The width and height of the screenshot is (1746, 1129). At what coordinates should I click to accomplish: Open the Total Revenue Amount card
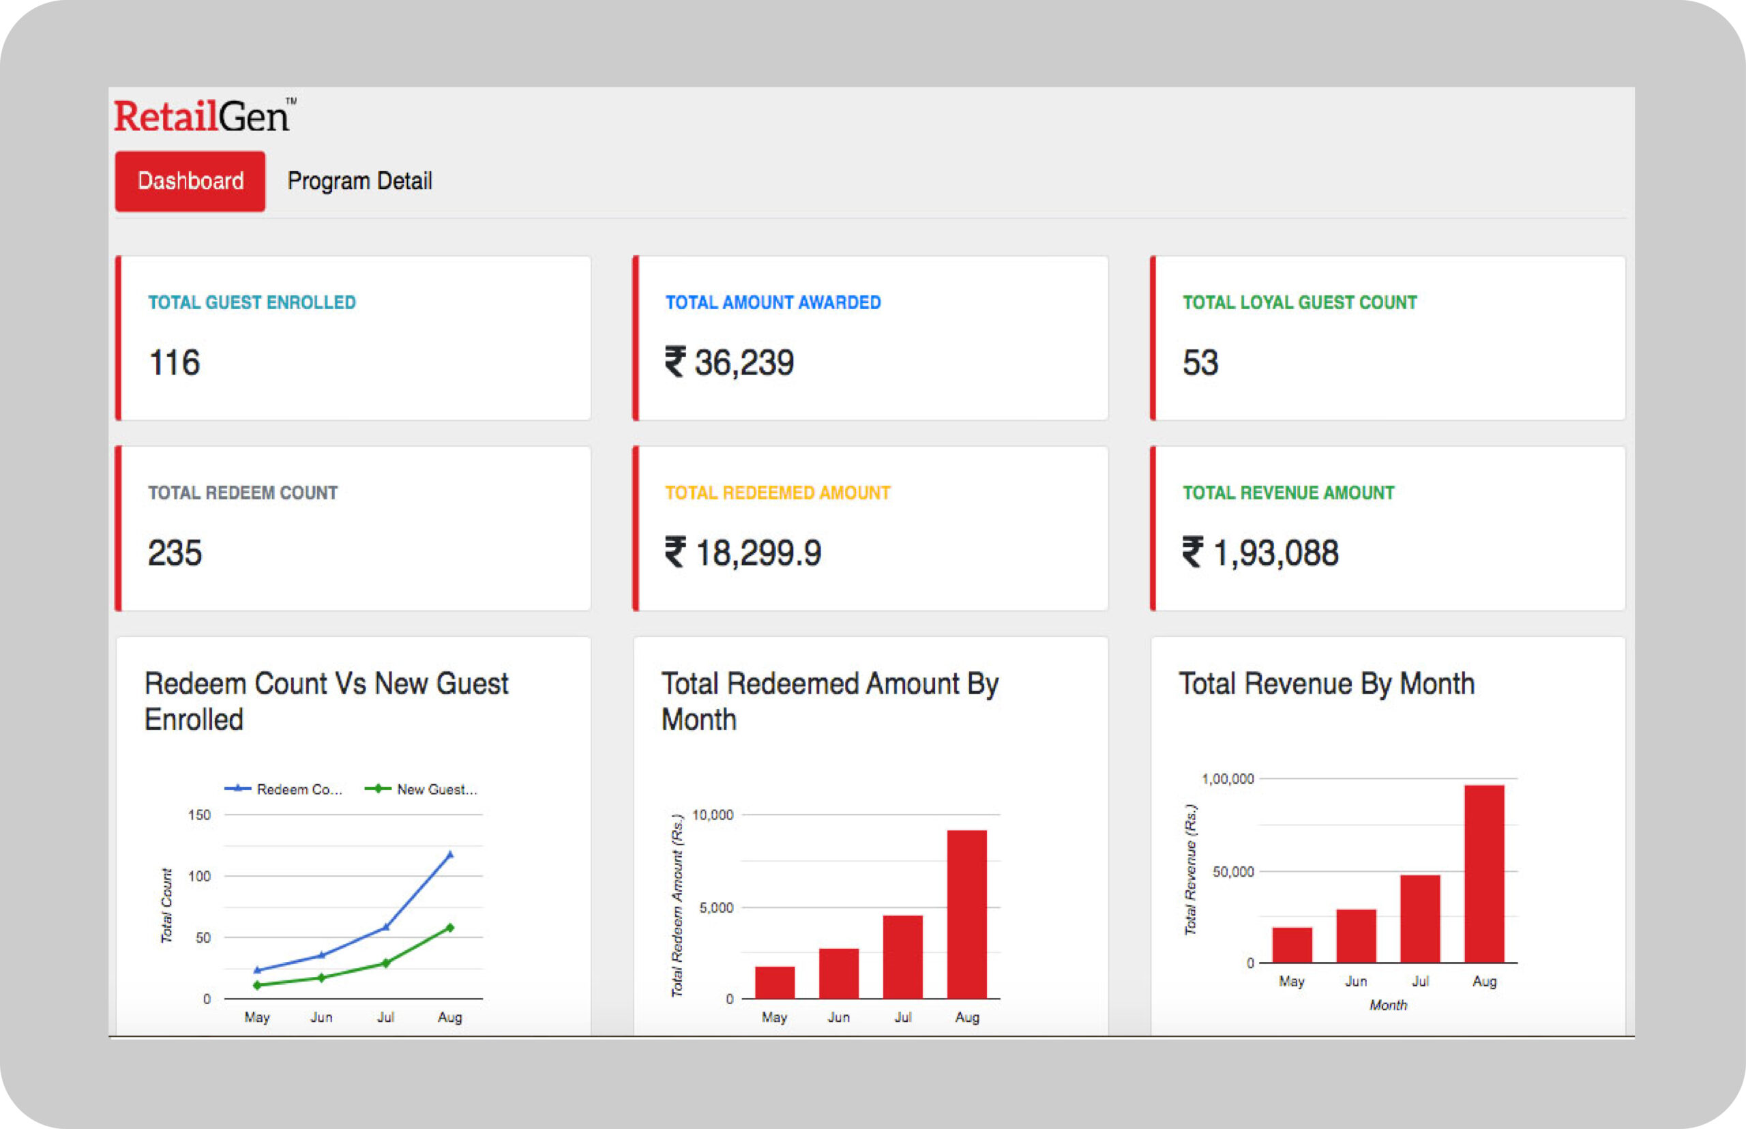[x=1387, y=529]
